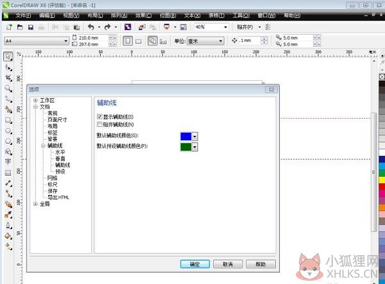Click the Help button in Options dialog
Viewport: 385px width, 284px height.
(261, 264)
